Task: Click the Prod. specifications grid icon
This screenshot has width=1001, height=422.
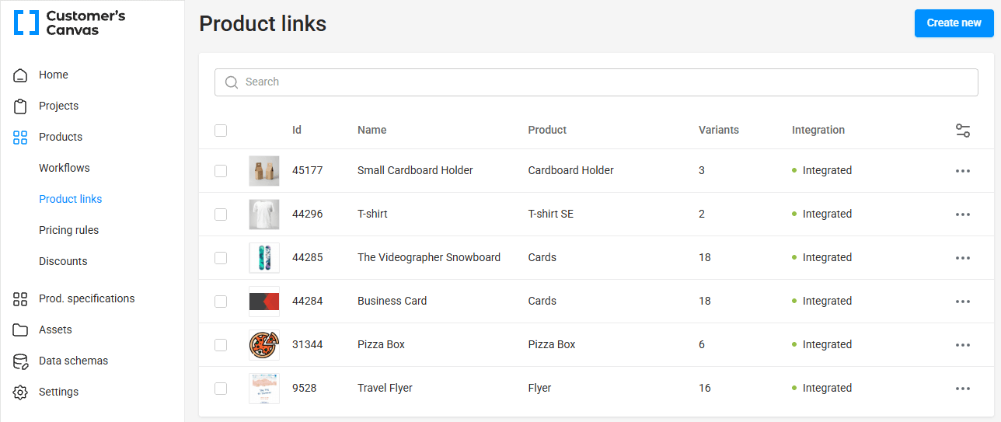Action: [x=20, y=299]
